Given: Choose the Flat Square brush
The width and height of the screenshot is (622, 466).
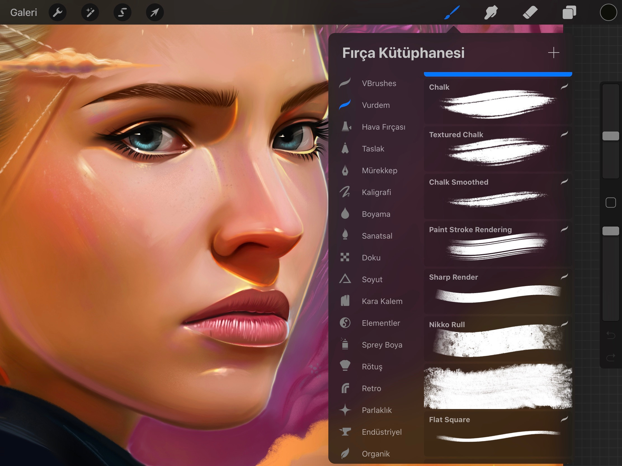Looking at the screenshot, I should point(498,434).
